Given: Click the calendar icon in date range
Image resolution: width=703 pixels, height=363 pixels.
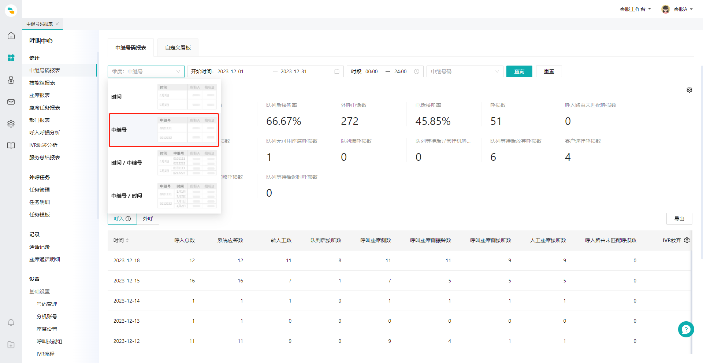Looking at the screenshot, I should [337, 71].
